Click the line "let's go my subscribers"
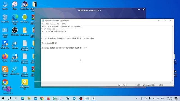Viewport: 180px width, 101px height. [x=53, y=31]
